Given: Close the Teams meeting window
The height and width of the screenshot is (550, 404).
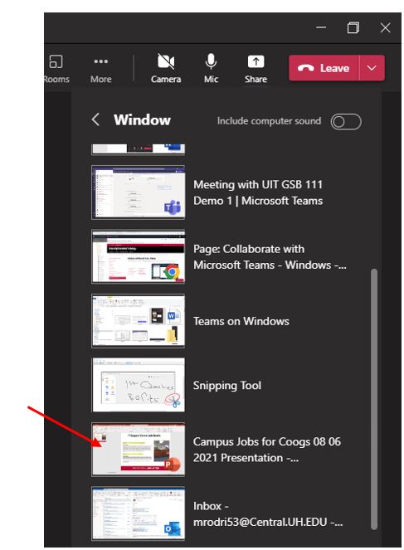Looking at the screenshot, I should tap(386, 27).
